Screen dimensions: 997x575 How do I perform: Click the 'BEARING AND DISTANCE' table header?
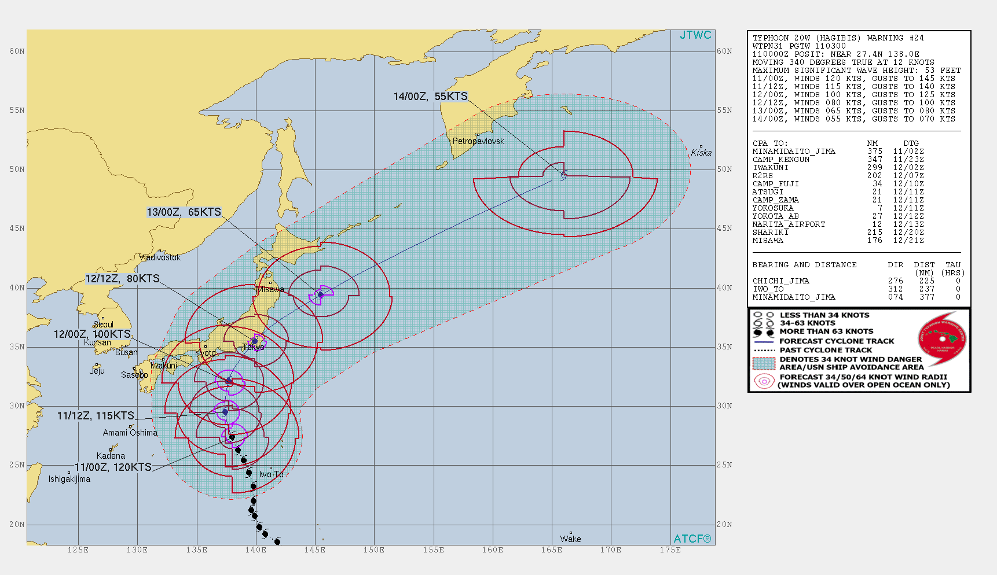tap(804, 265)
